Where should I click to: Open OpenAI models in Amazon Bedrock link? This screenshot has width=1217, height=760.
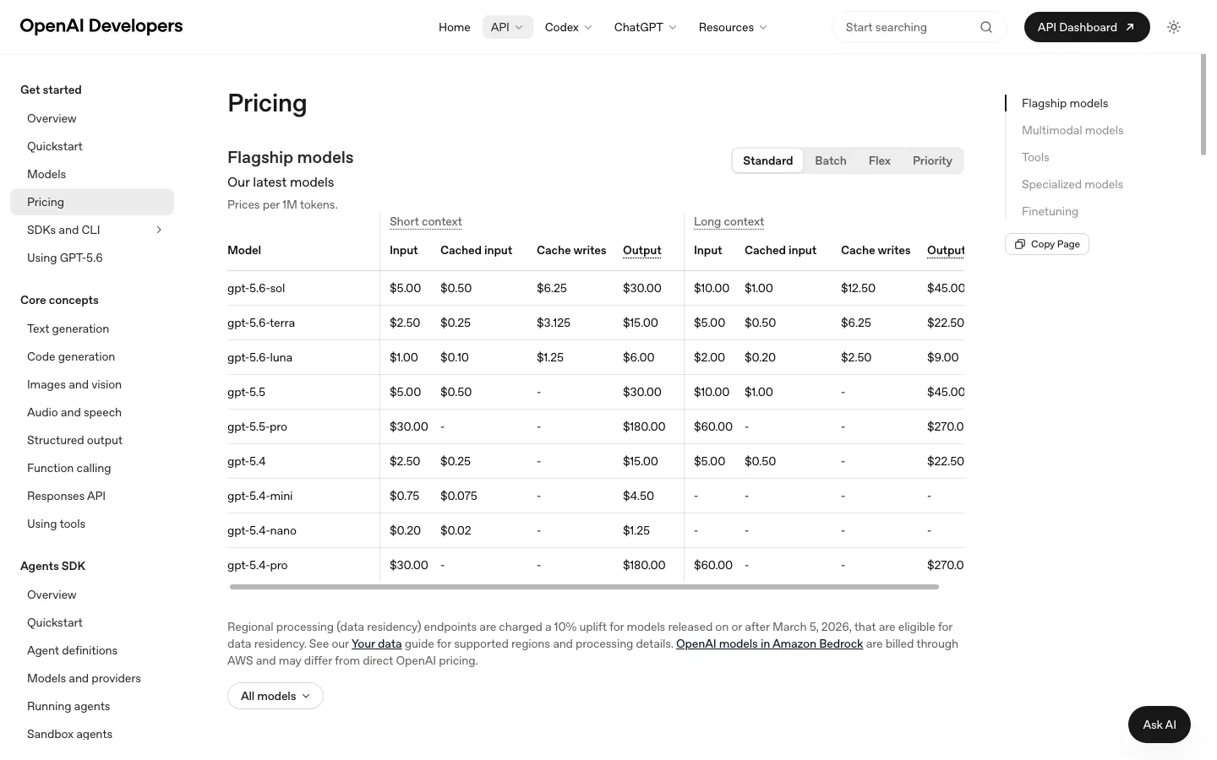pos(769,643)
